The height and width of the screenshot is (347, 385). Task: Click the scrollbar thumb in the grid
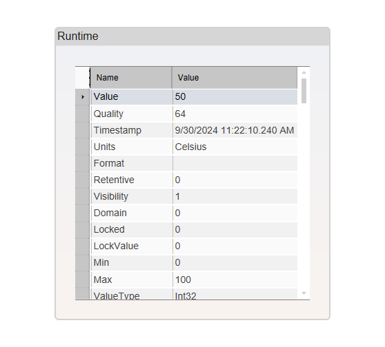(x=304, y=91)
